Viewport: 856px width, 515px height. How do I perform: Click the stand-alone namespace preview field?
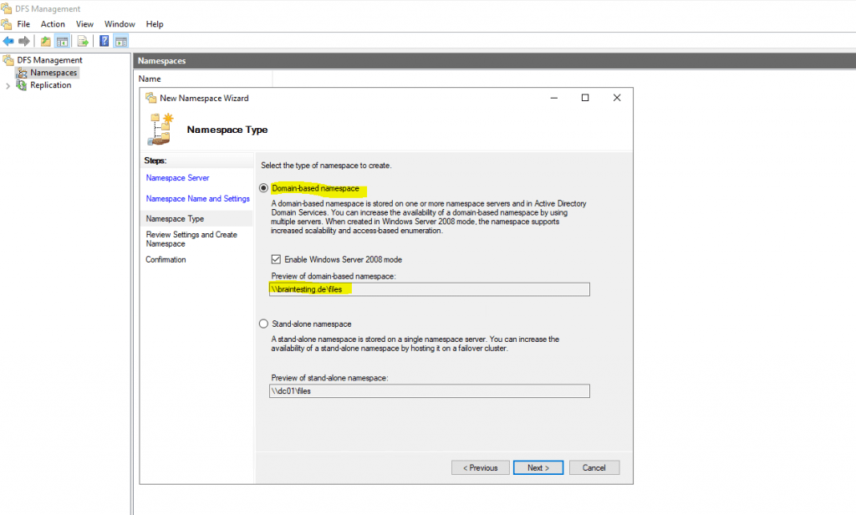pyautogui.click(x=430, y=391)
